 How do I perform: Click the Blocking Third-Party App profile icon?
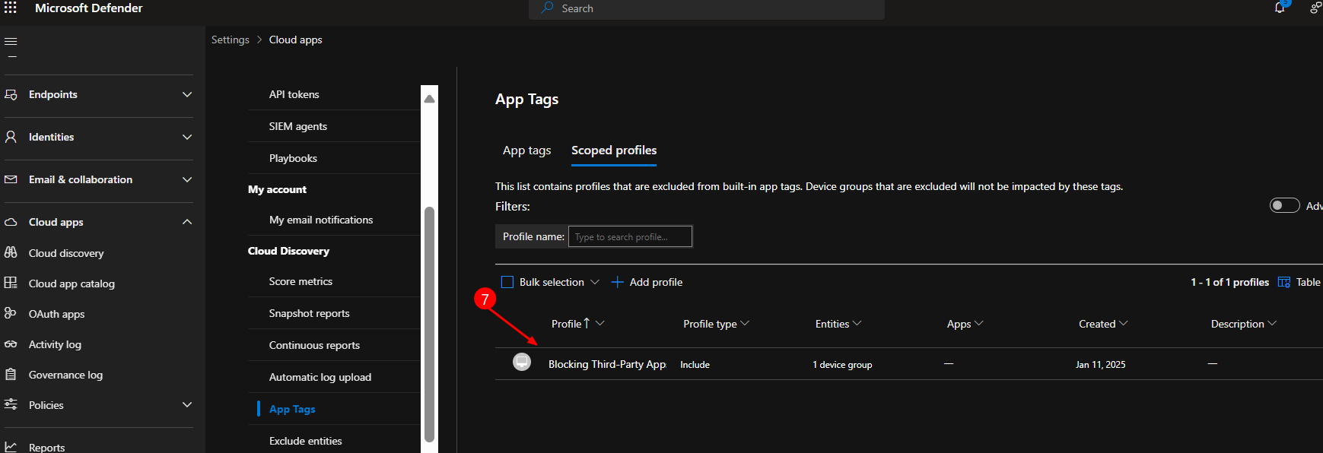tap(522, 362)
